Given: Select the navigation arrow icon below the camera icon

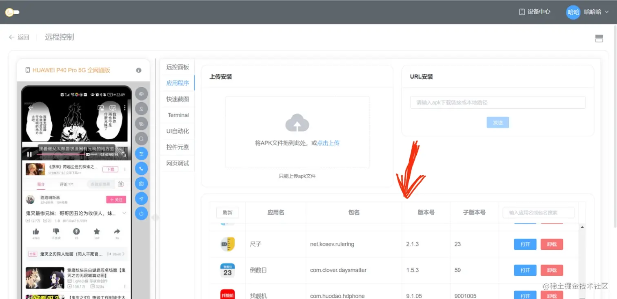Looking at the screenshot, I should click(x=141, y=198).
